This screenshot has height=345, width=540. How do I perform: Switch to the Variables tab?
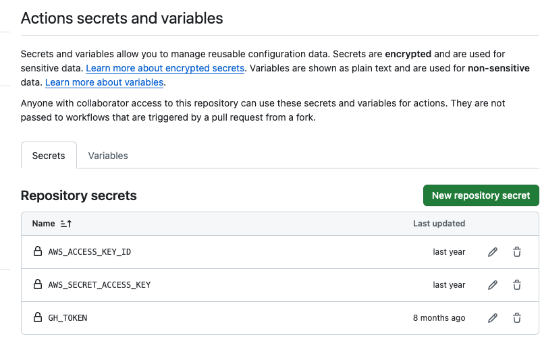108,156
